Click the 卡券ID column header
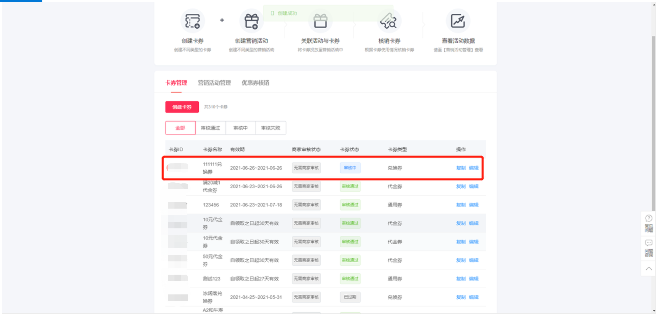656x317 pixels. coord(176,149)
